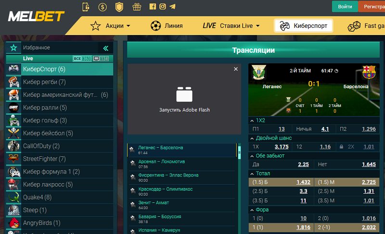
Task: Open the Киберспорт tab
Action: [303, 26]
